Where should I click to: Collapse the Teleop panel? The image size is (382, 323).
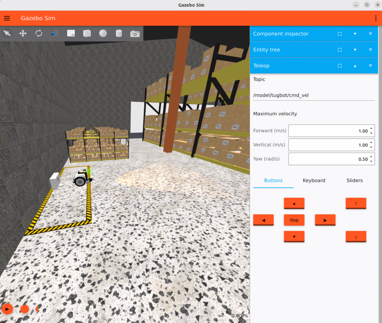(355, 66)
